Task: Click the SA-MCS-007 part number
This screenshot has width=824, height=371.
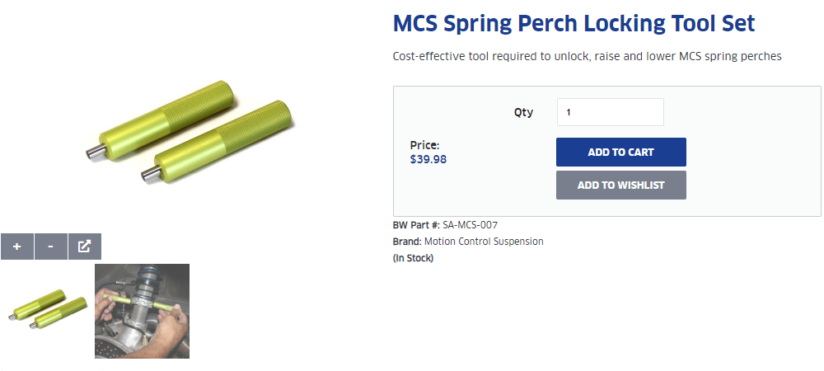Action: pos(471,224)
